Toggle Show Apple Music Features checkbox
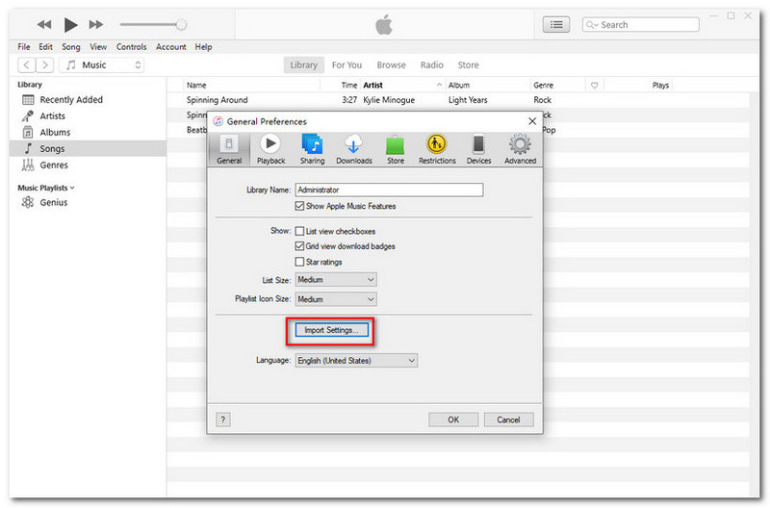This screenshot has width=770, height=508. (299, 206)
